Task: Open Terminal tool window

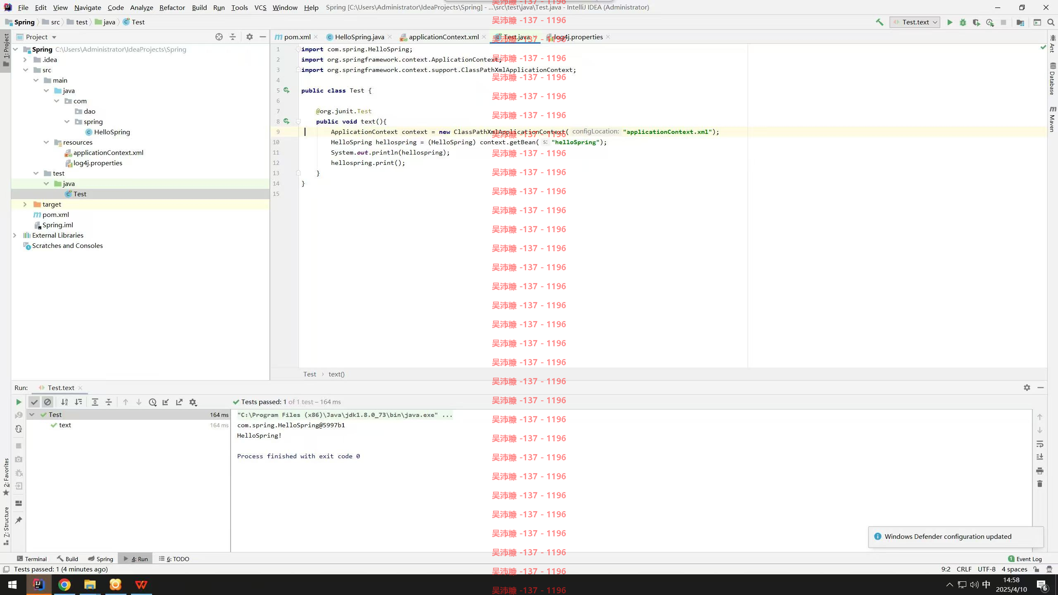Action: pyautogui.click(x=32, y=559)
